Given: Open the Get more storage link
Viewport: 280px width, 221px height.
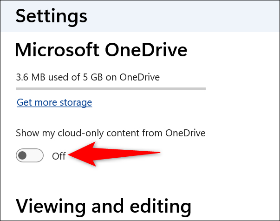Looking at the screenshot, I should (54, 102).
